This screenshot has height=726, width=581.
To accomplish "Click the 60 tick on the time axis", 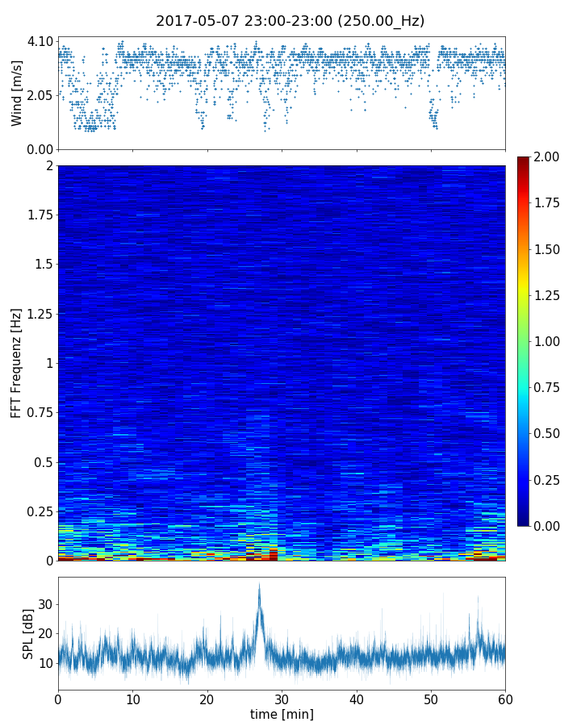I will pos(505,699).
